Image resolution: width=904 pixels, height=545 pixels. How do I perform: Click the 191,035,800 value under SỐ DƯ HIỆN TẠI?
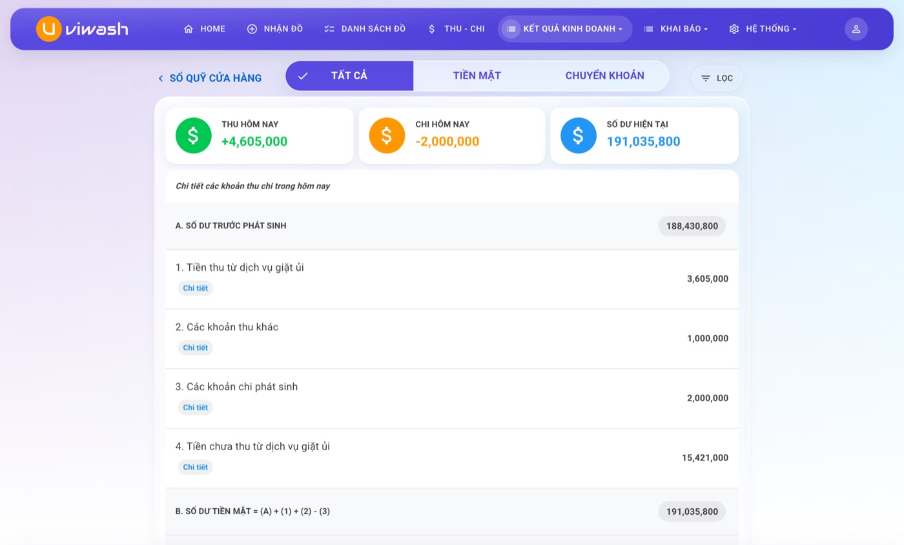click(x=643, y=142)
